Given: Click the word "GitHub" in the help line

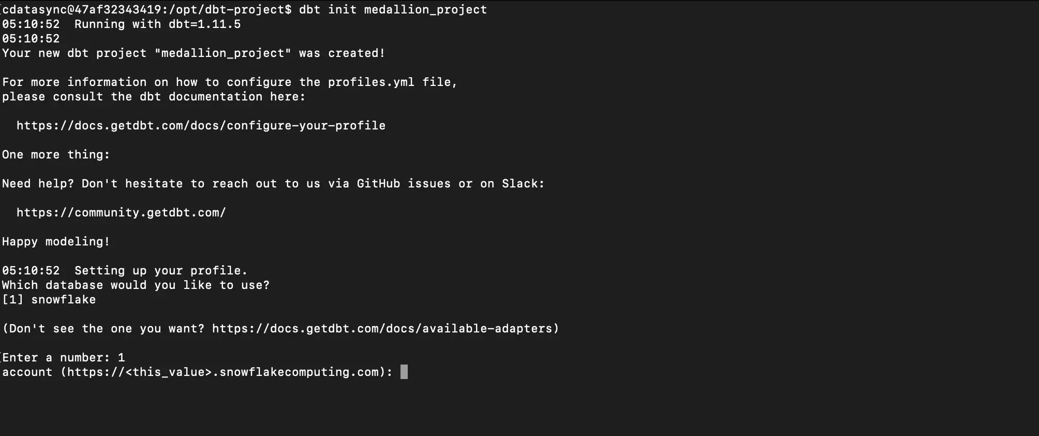Looking at the screenshot, I should click(x=378, y=184).
